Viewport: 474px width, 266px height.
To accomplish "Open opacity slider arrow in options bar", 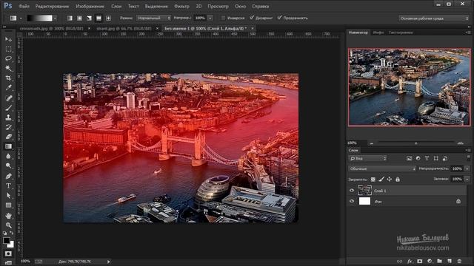I will click(210, 18).
